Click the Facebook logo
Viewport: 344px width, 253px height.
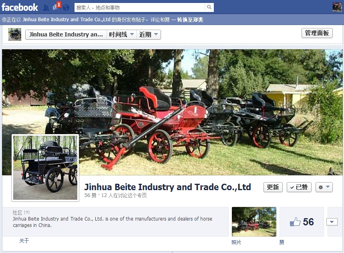pos(20,8)
